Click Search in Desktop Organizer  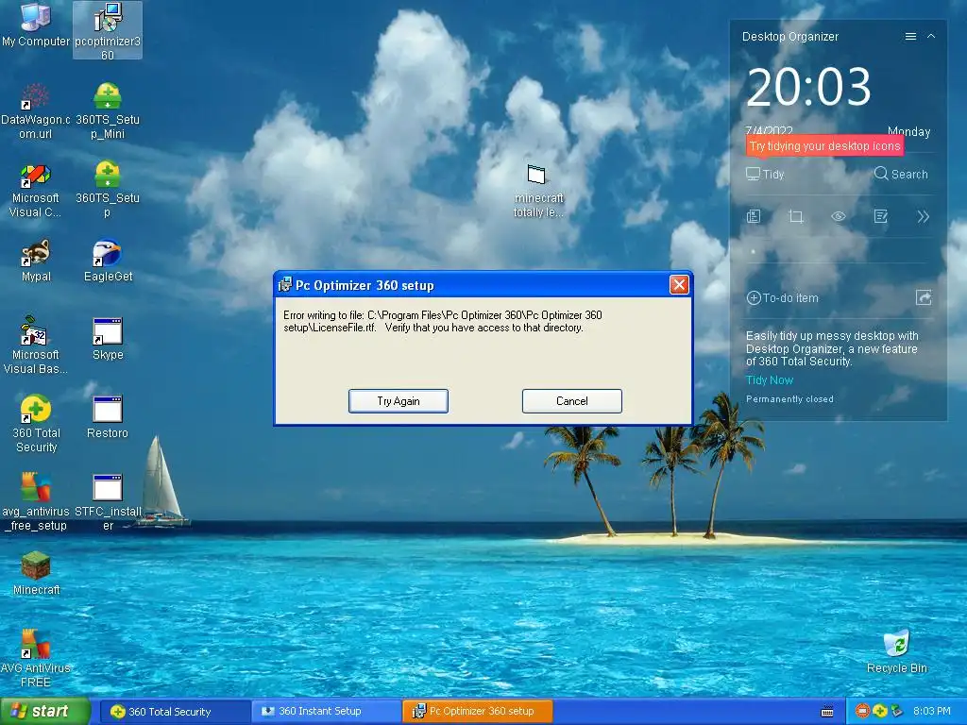point(901,175)
